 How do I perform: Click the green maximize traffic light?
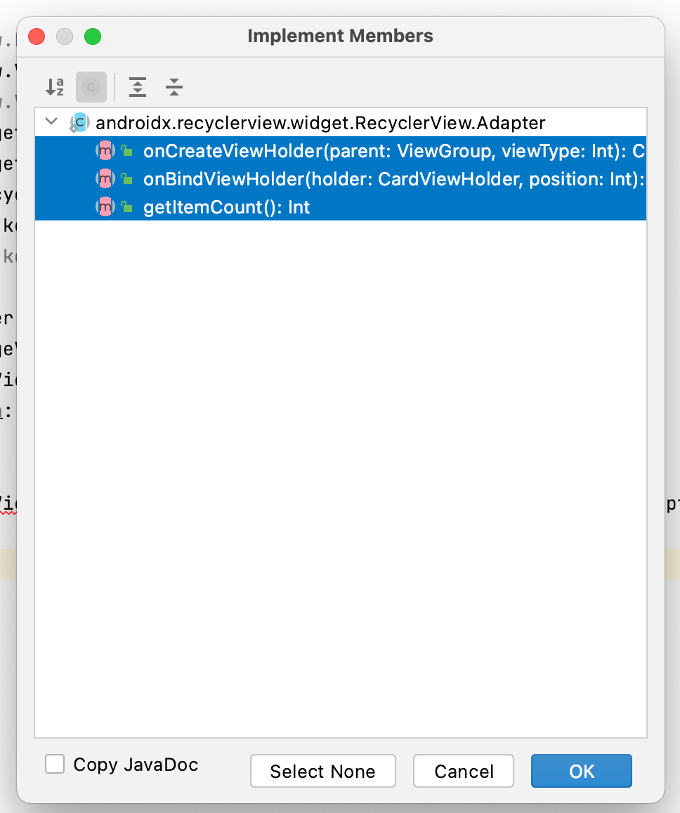92,36
